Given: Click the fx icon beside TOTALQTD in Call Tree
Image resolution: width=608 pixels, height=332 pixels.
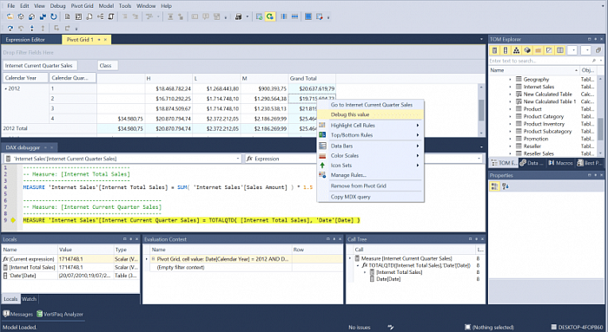Looking at the screenshot, I should [365, 265].
